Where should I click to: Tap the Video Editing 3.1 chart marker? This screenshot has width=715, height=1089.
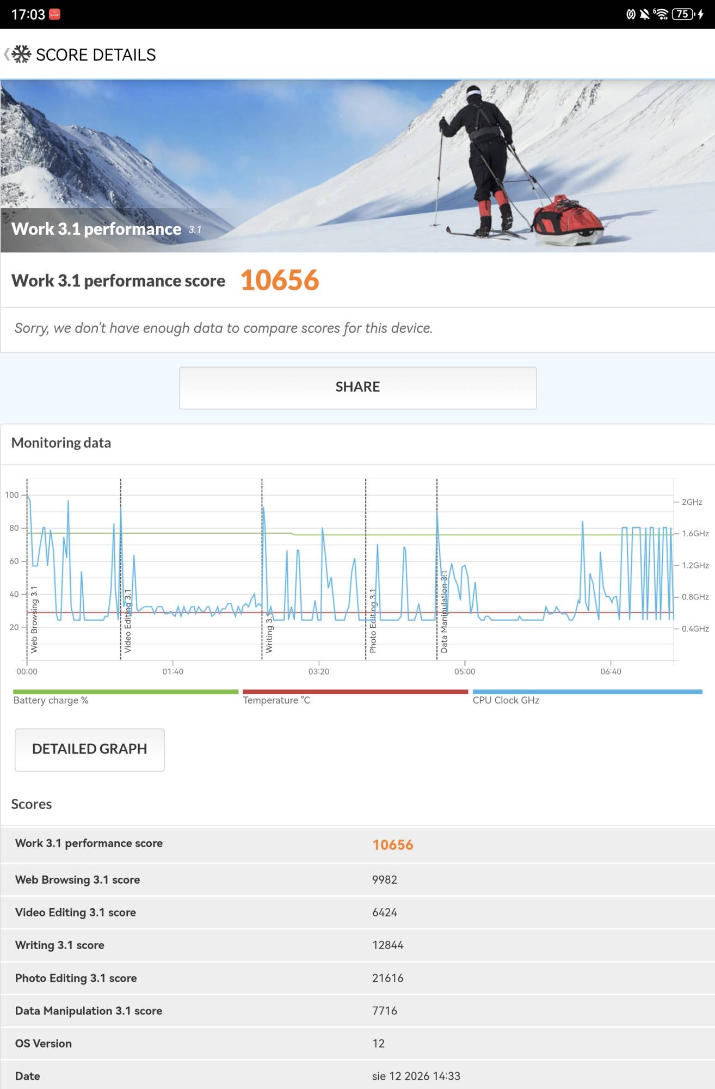pyautogui.click(x=128, y=621)
